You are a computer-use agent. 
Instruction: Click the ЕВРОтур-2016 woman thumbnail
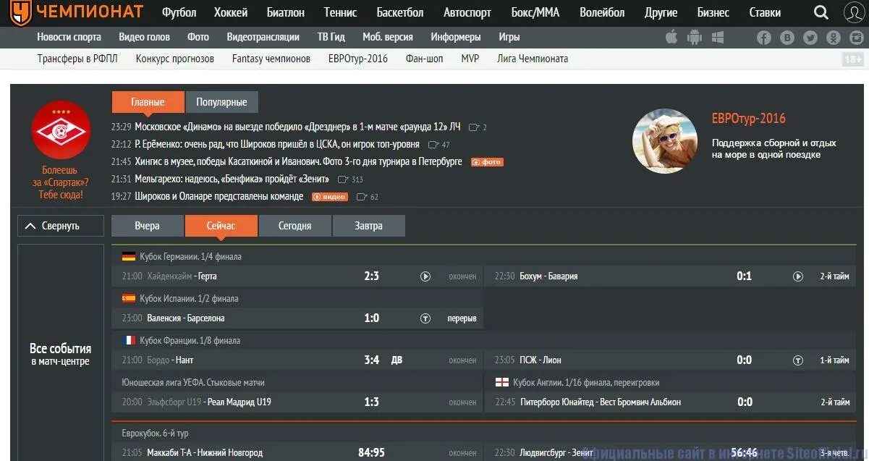[x=665, y=141]
